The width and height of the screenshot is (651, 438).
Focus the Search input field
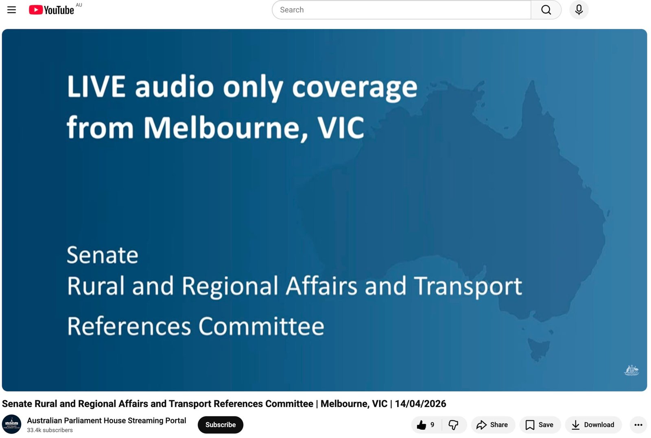coord(401,10)
